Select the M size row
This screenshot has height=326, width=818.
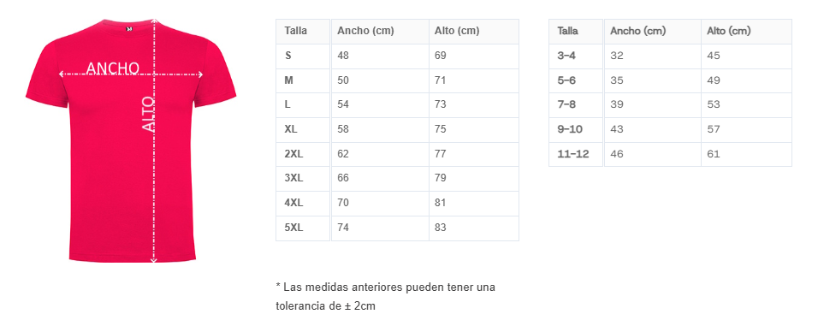397,80
